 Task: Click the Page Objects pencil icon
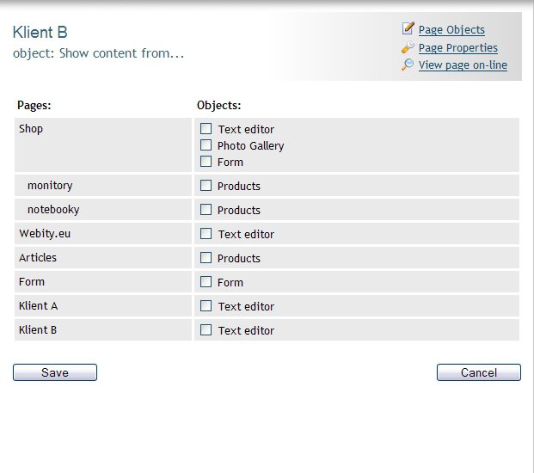(x=408, y=28)
